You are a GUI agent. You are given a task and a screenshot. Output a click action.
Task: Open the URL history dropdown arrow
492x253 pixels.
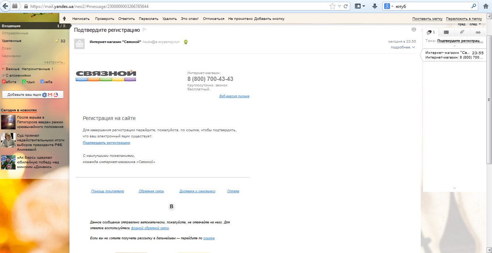(339, 7)
